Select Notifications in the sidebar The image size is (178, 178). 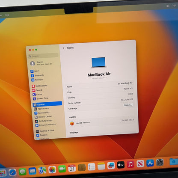click(39, 86)
